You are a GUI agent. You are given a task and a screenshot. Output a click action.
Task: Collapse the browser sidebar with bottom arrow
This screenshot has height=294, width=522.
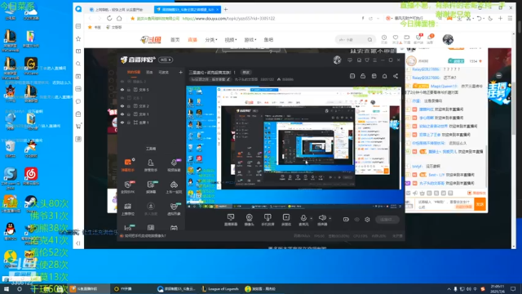[78, 243]
